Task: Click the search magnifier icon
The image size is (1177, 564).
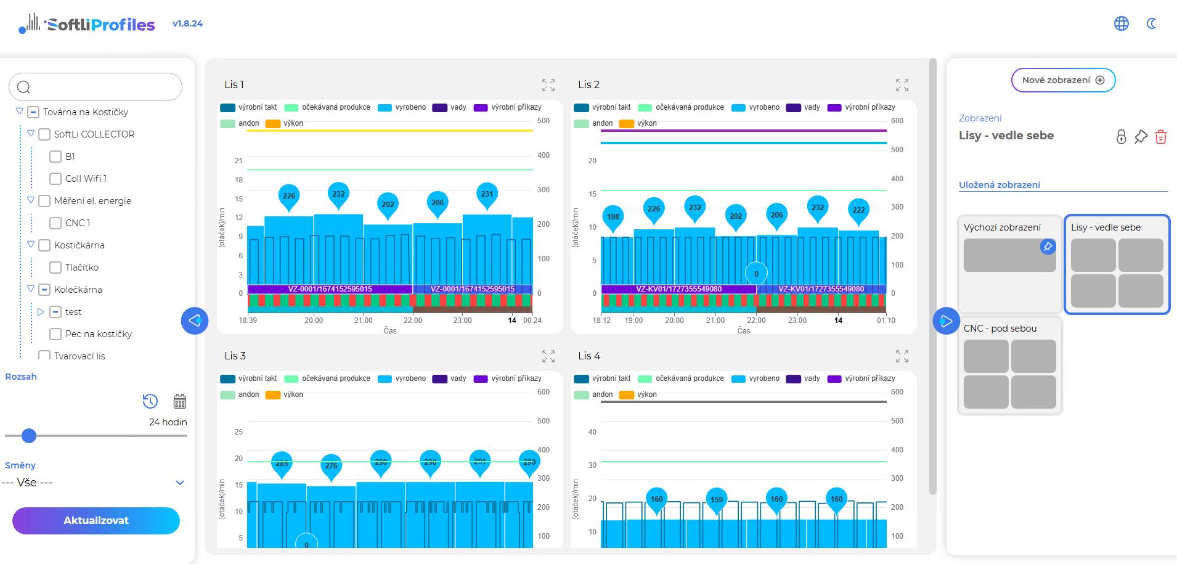Action: point(23,87)
